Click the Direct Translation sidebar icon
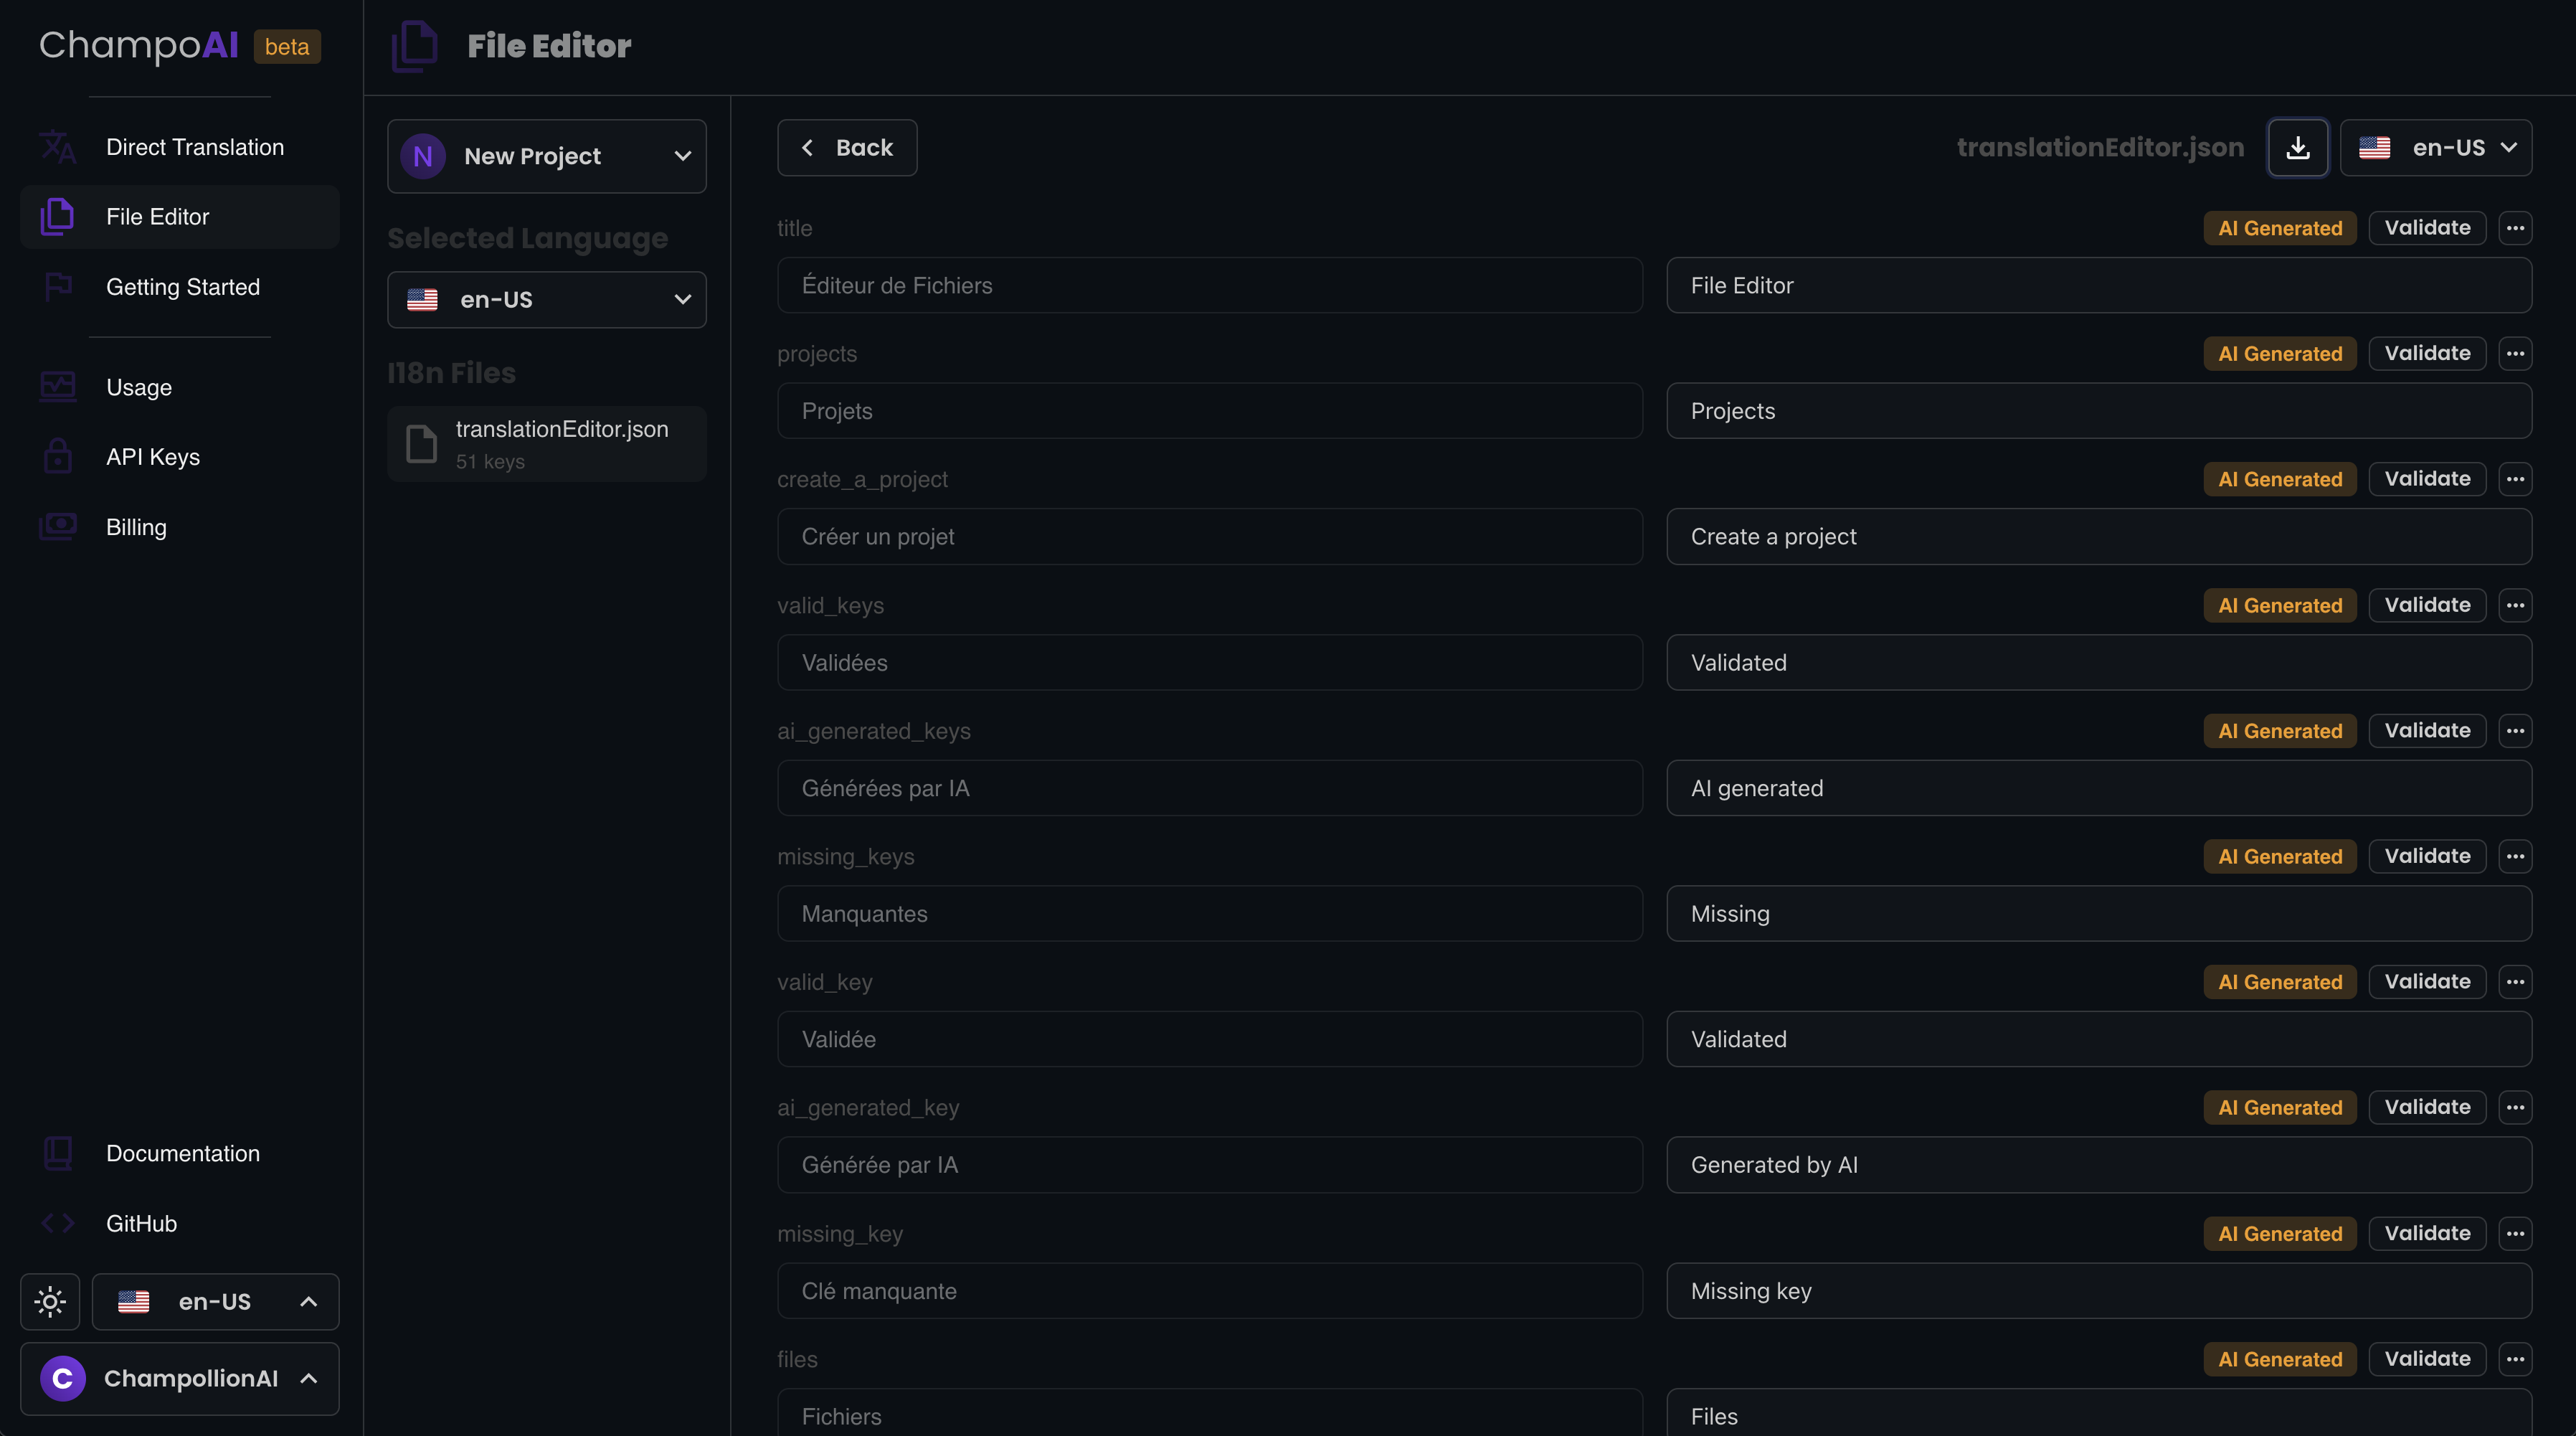This screenshot has width=2576, height=1436. click(x=58, y=147)
